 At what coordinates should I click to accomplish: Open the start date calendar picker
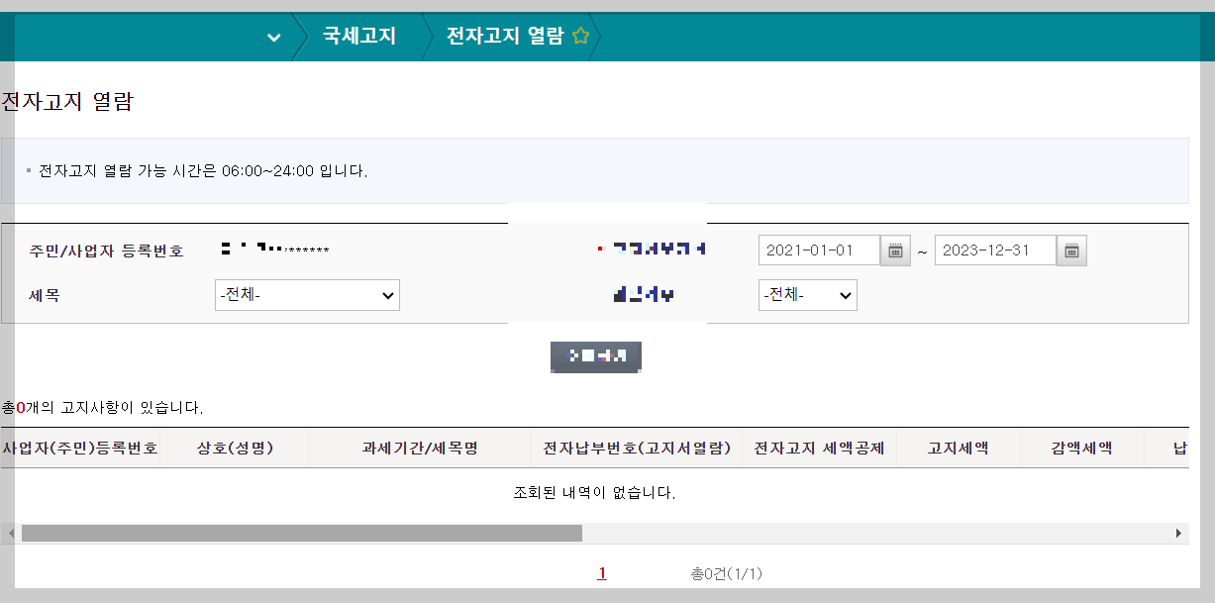[x=894, y=250]
